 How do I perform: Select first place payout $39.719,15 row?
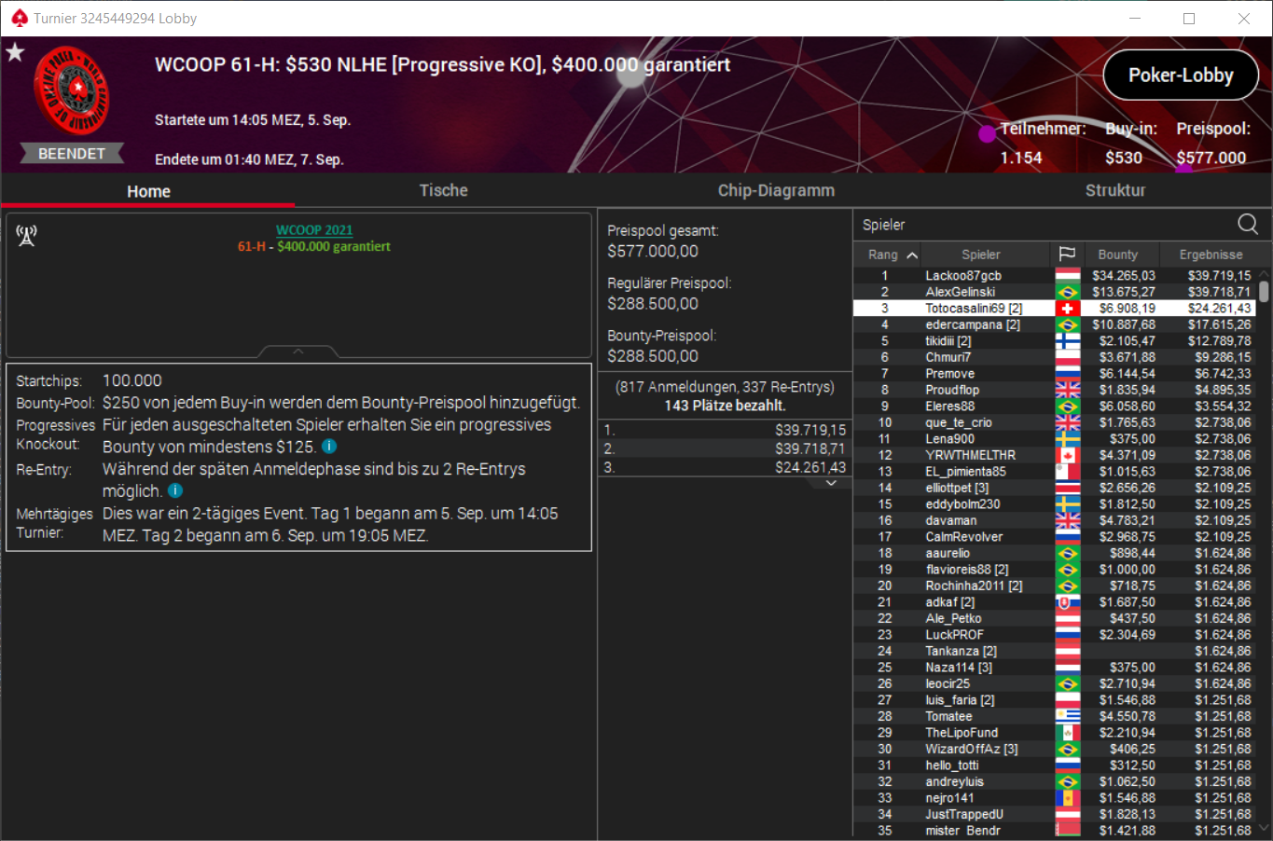[x=724, y=430]
